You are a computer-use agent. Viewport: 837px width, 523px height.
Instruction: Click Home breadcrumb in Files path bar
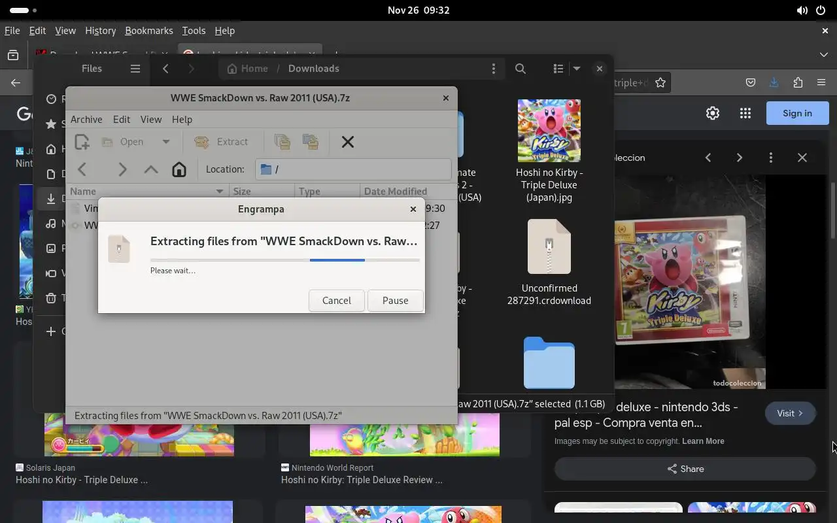click(x=247, y=69)
